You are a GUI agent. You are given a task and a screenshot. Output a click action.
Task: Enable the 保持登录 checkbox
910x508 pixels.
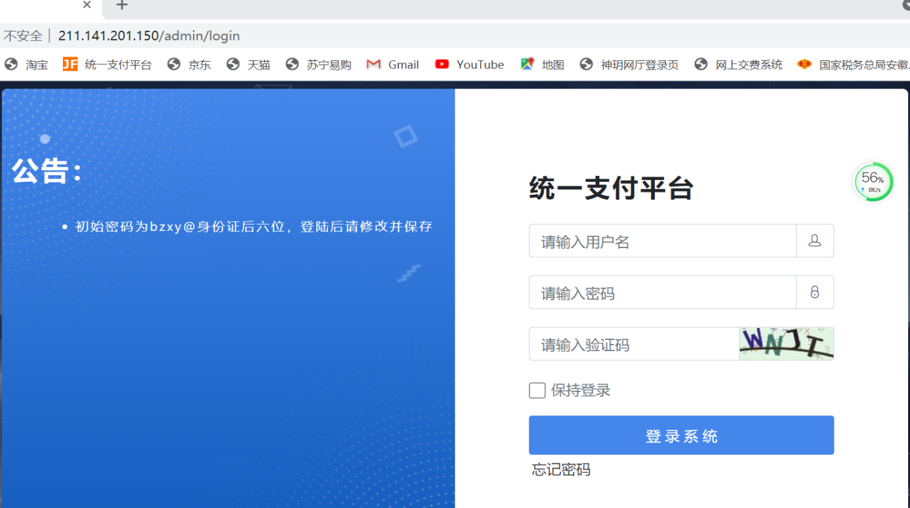point(537,391)
